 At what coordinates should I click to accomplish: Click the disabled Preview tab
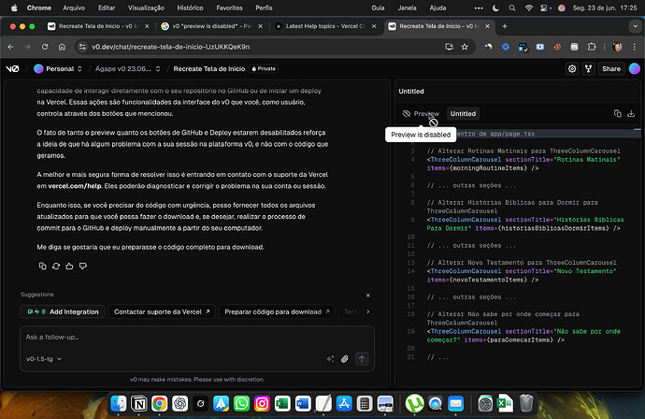pos(421,113)
